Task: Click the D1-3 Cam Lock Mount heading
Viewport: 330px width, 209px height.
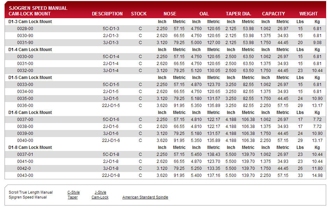Action: pyautogui.click(x=30, y=22)
